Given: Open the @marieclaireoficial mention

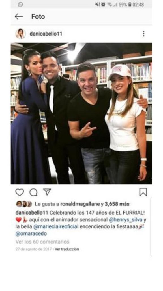Looking at the screenshot, I should [56, 227].
